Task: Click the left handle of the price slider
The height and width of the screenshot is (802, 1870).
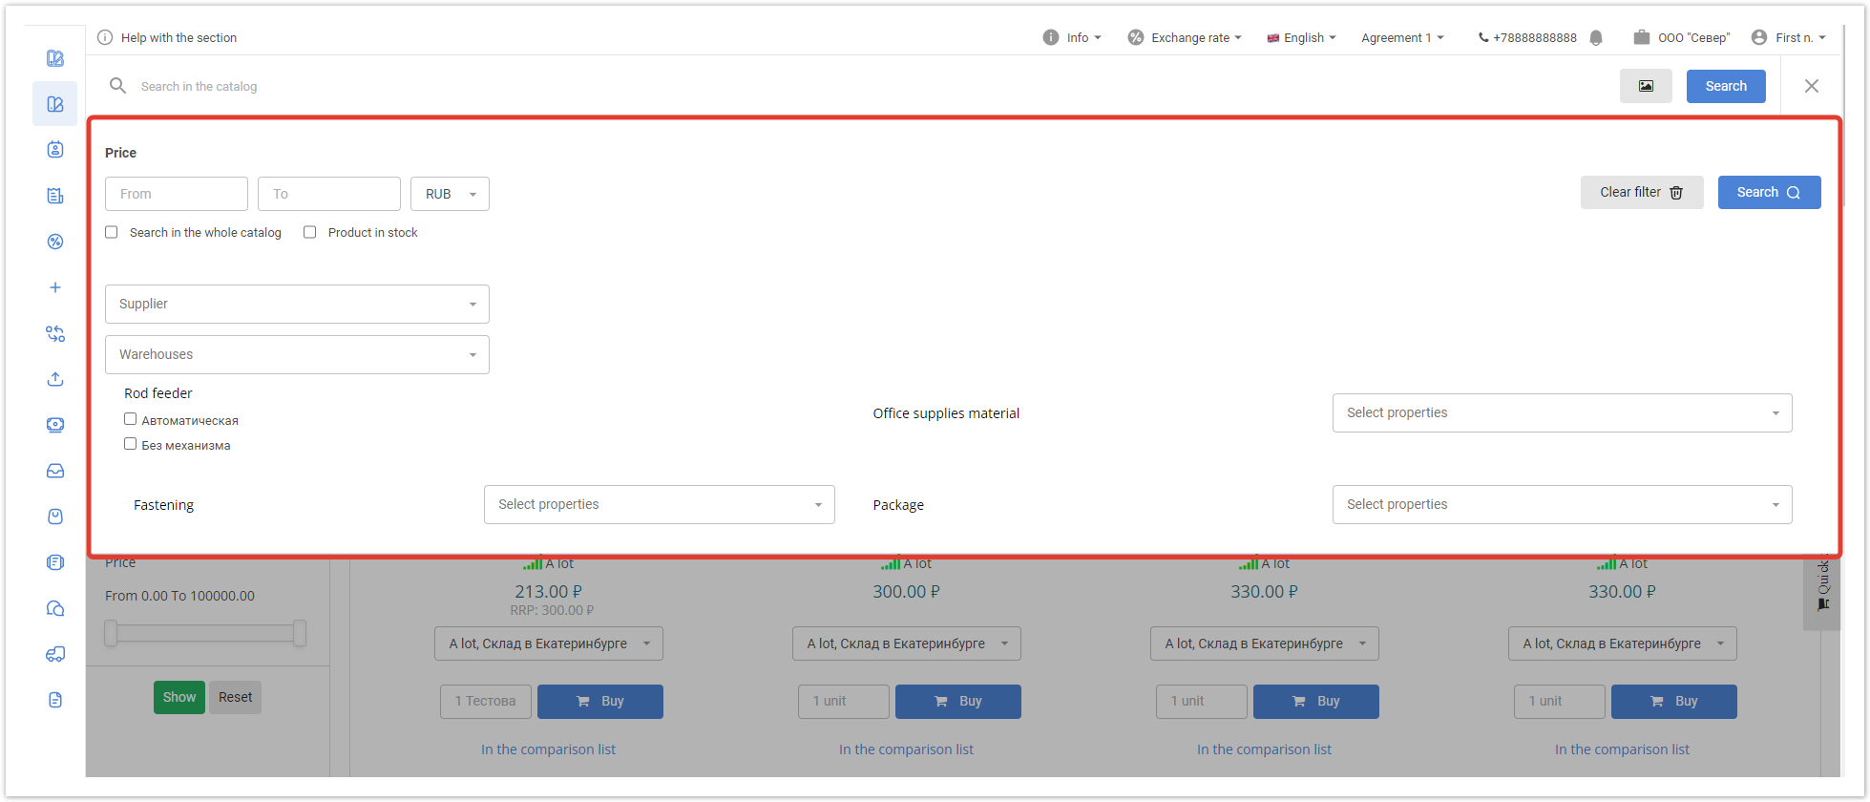Action: click(x=111, y=633)
